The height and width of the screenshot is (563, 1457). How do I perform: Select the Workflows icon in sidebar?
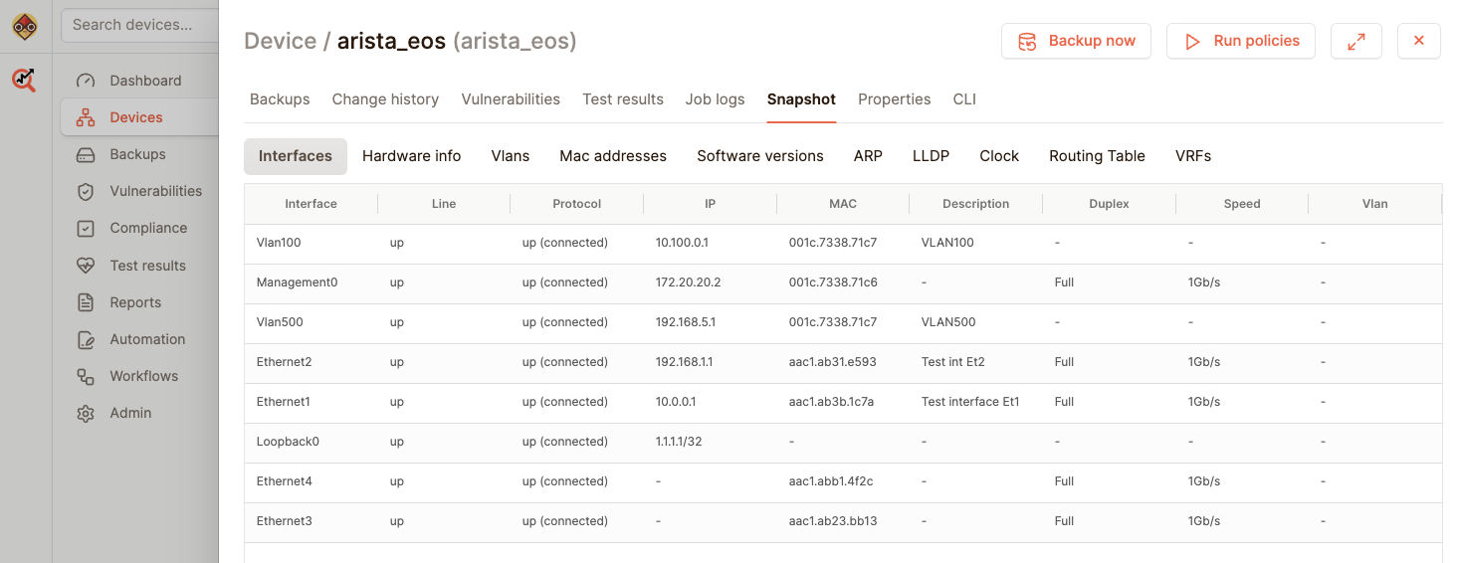point(86,376)
